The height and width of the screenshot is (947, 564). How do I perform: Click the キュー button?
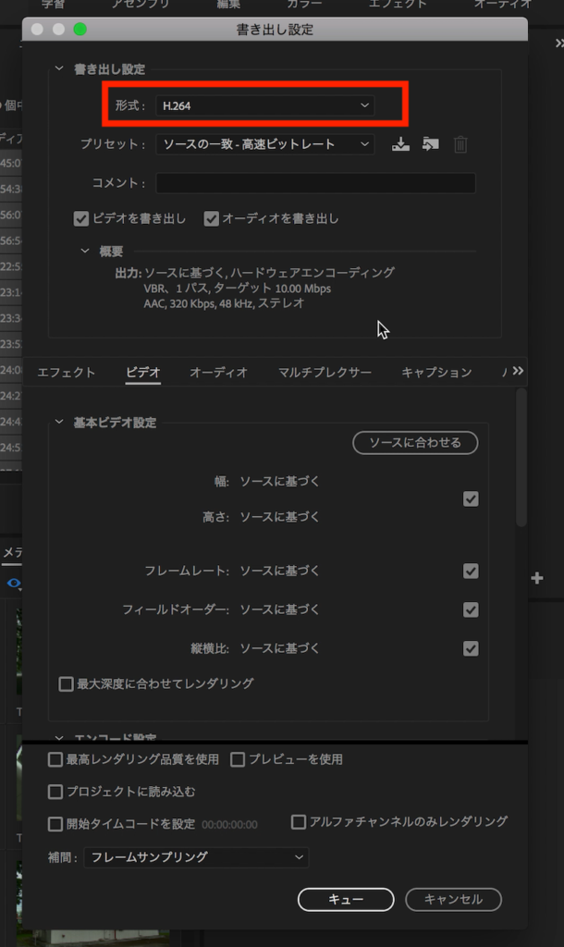coord(346,899)
